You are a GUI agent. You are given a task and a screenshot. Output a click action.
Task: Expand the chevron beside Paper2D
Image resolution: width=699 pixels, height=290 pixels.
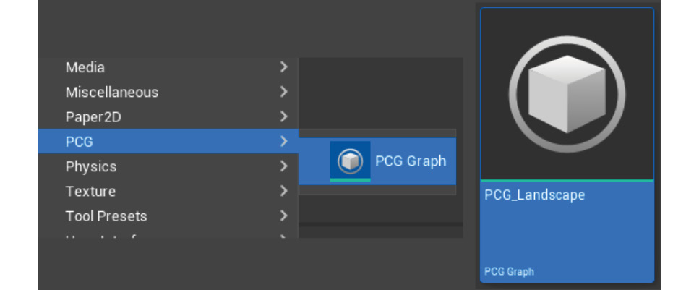283,116
